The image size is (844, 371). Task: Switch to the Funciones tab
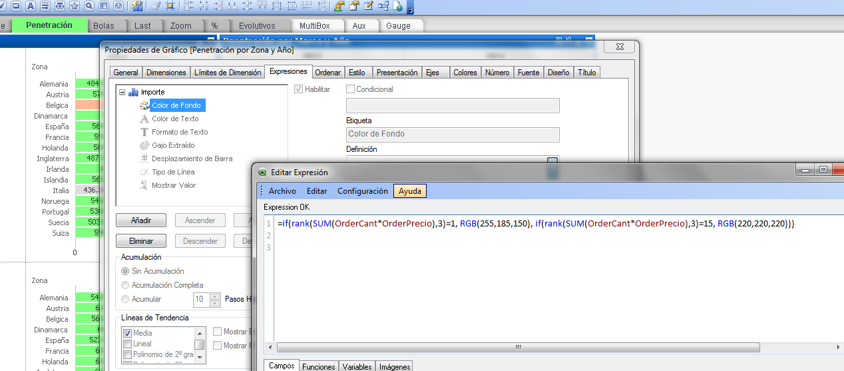coord(318,366)
